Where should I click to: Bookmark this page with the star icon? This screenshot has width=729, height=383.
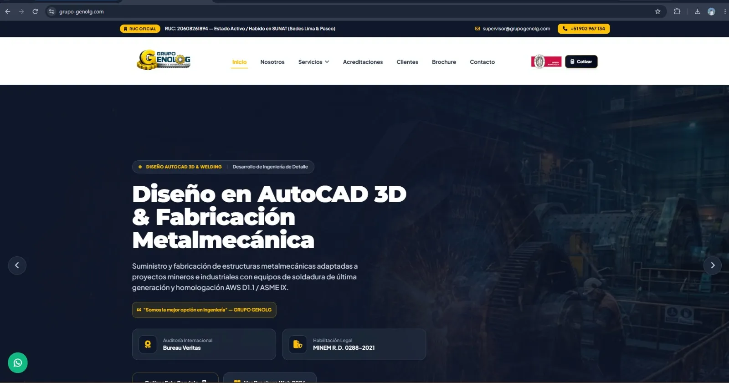(x=657, y=11)
